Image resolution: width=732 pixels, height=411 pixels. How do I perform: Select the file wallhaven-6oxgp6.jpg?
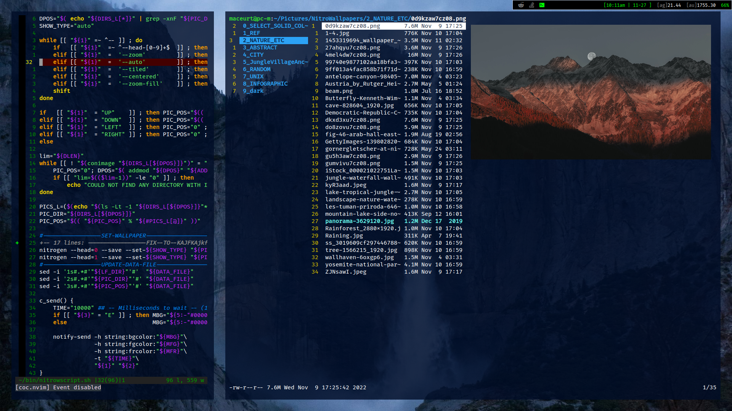pyautogui.click(x=393, y=257)
